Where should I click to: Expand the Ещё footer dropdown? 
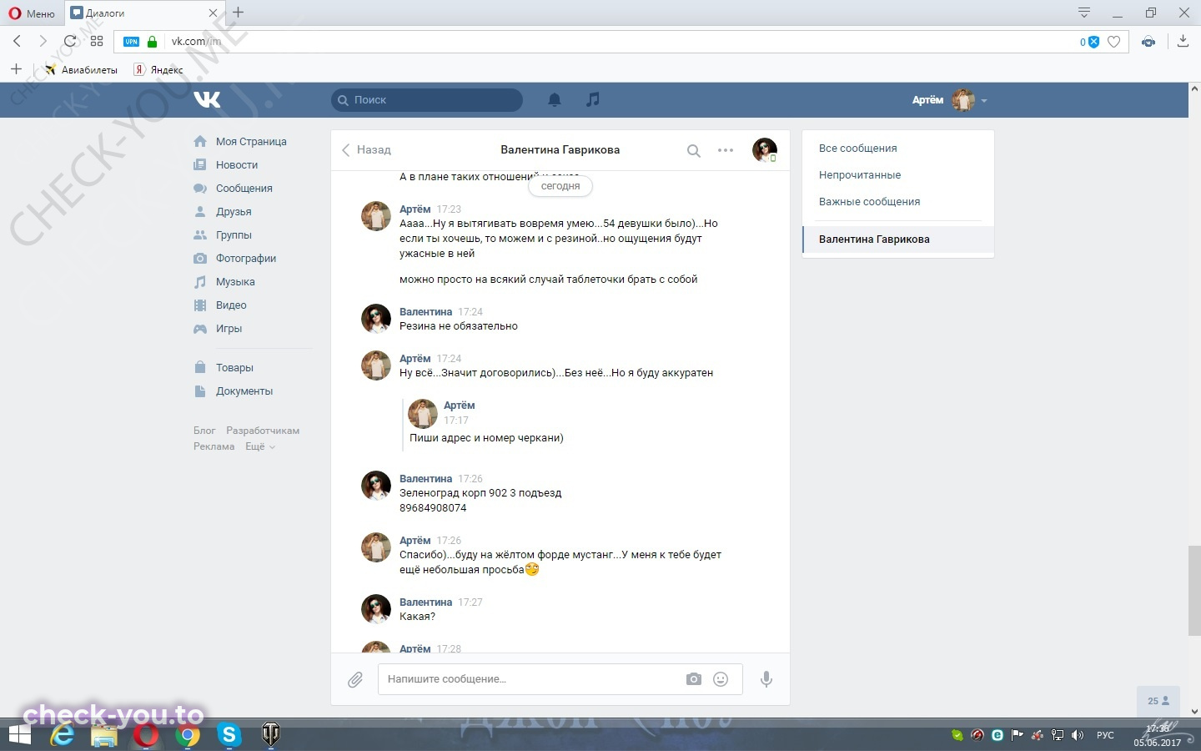point(259,446)
